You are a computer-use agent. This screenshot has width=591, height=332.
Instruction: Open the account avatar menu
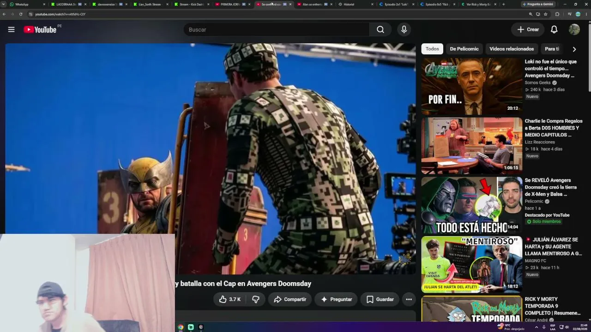574,30
